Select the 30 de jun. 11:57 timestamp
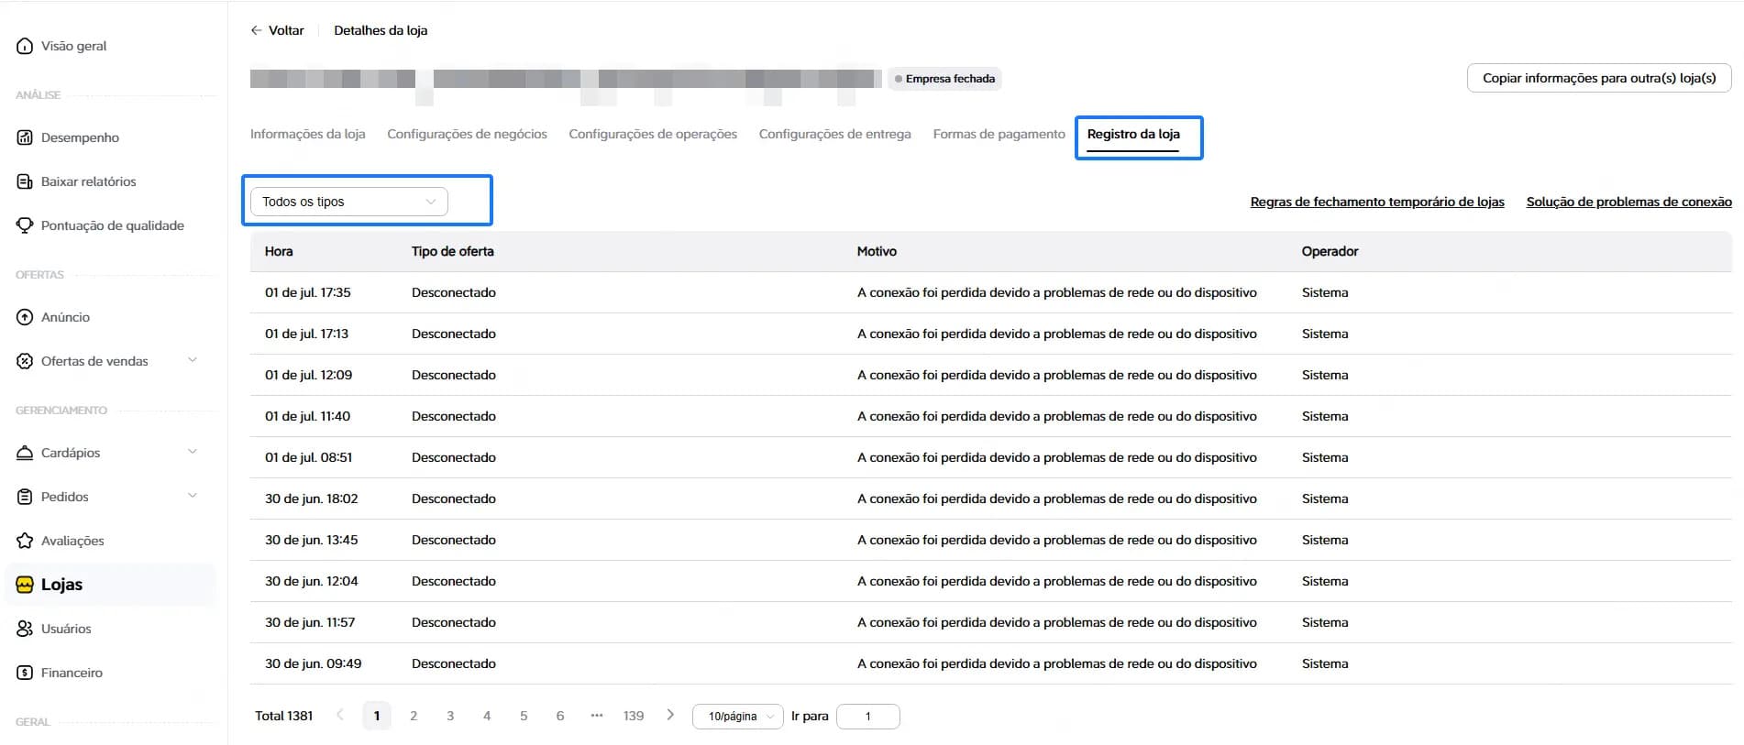1744x745 pixels. (x=310, y=622)
